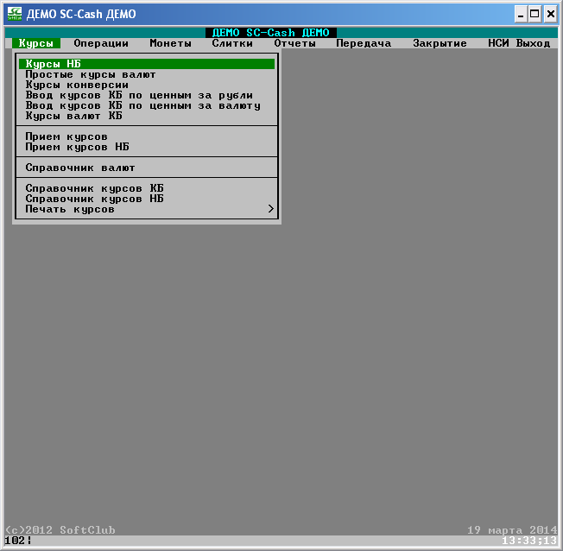The width and height of the screenshot is (563, 551).
Task: Open Ввод курсов КБ по ценным за рубли
Action: click(147, 95)
